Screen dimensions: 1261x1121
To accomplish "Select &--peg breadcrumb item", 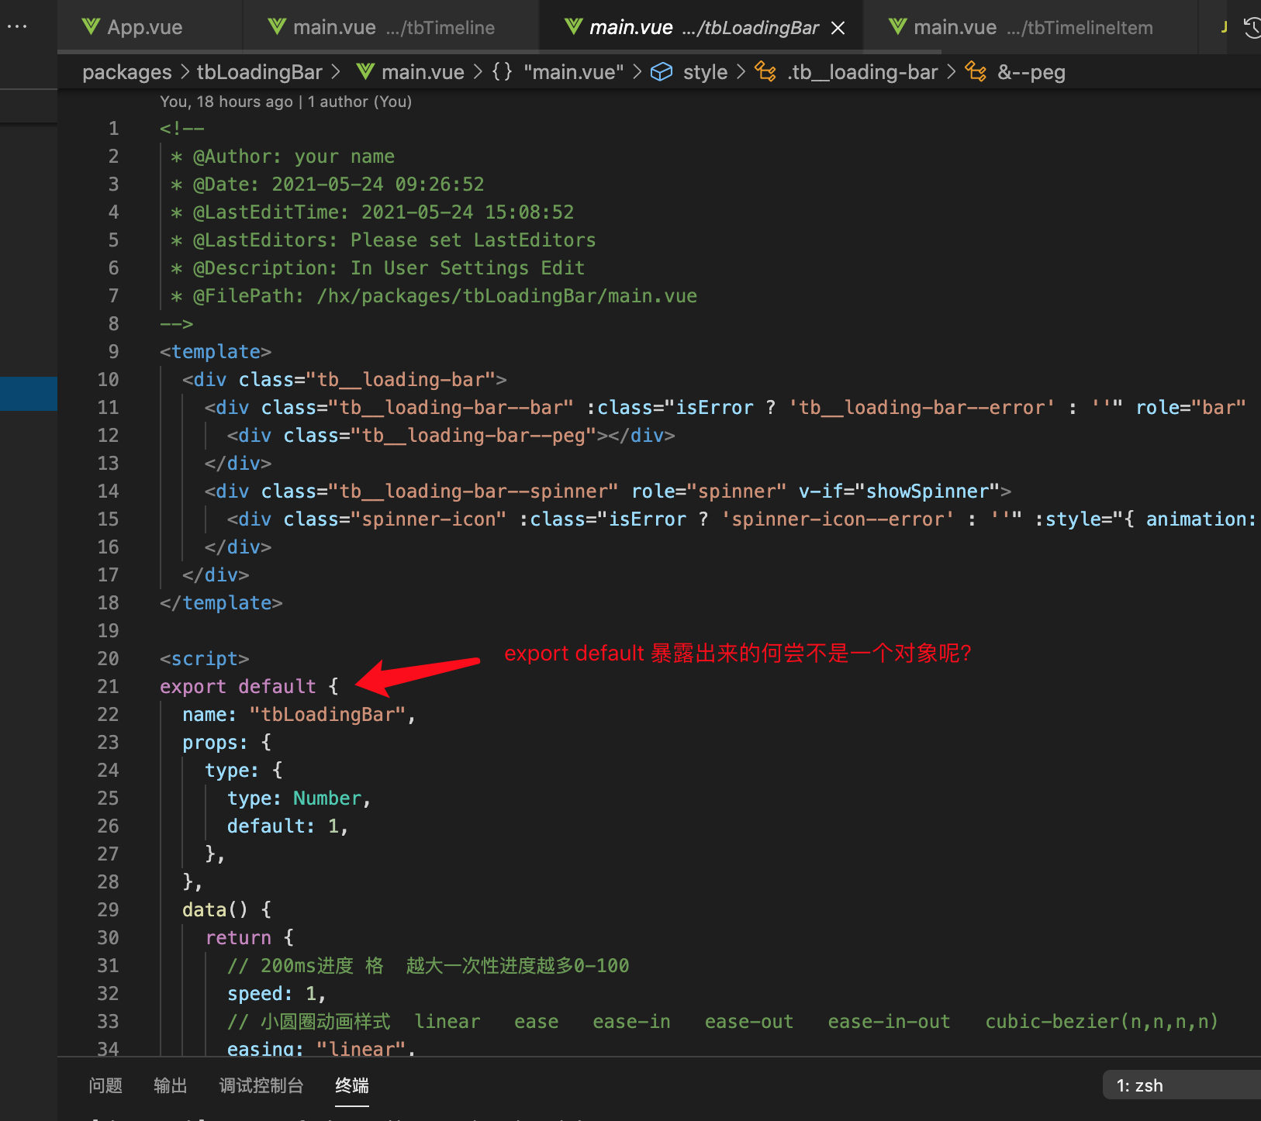I will click(1031, 72).
